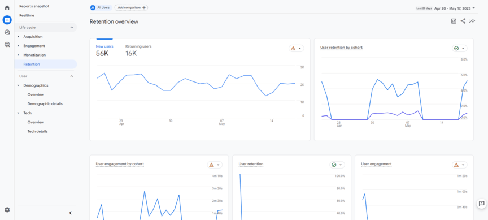
Task: Open Tech details
Action: tap(37, 132)
